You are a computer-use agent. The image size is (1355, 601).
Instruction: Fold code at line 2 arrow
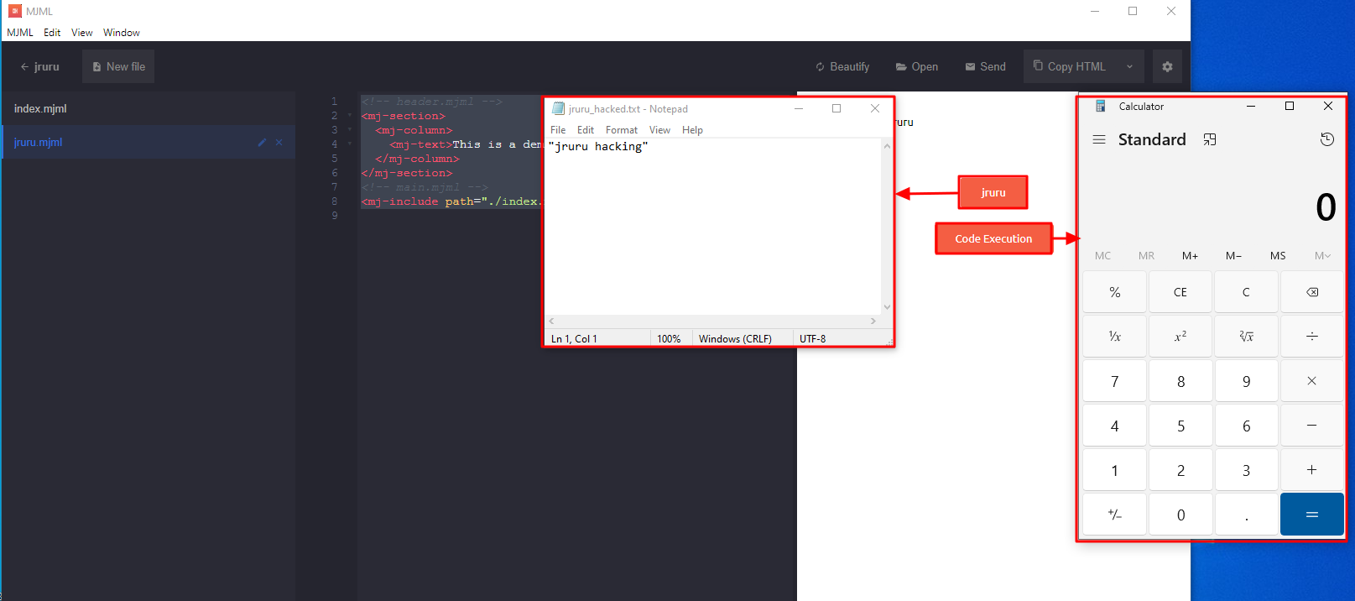[350, 116]
